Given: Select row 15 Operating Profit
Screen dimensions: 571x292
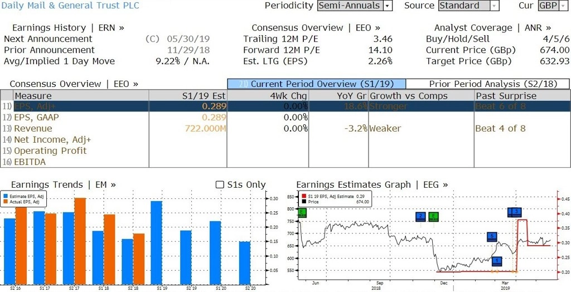Looking at the screenshot, I should pos(285,150).
